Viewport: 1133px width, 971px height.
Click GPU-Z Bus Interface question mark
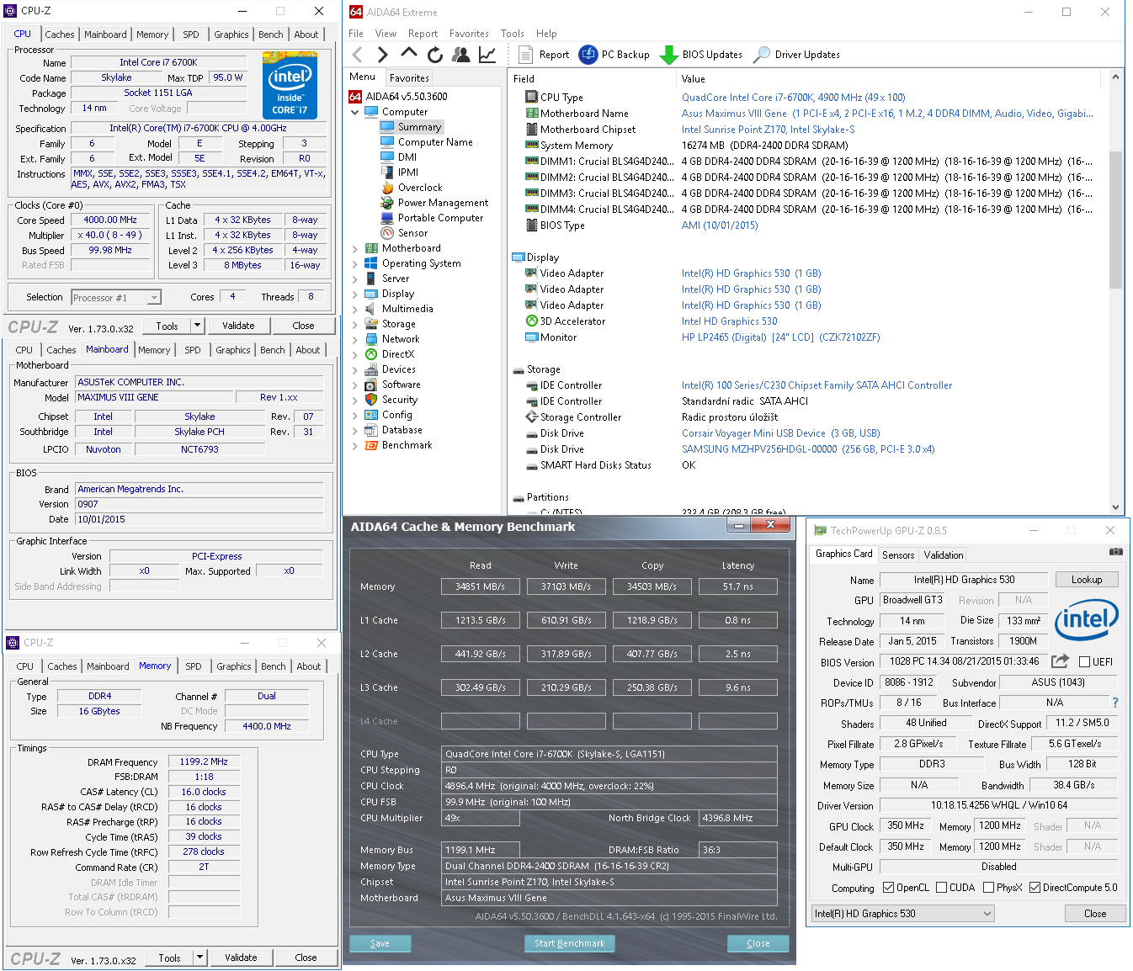1115,703
